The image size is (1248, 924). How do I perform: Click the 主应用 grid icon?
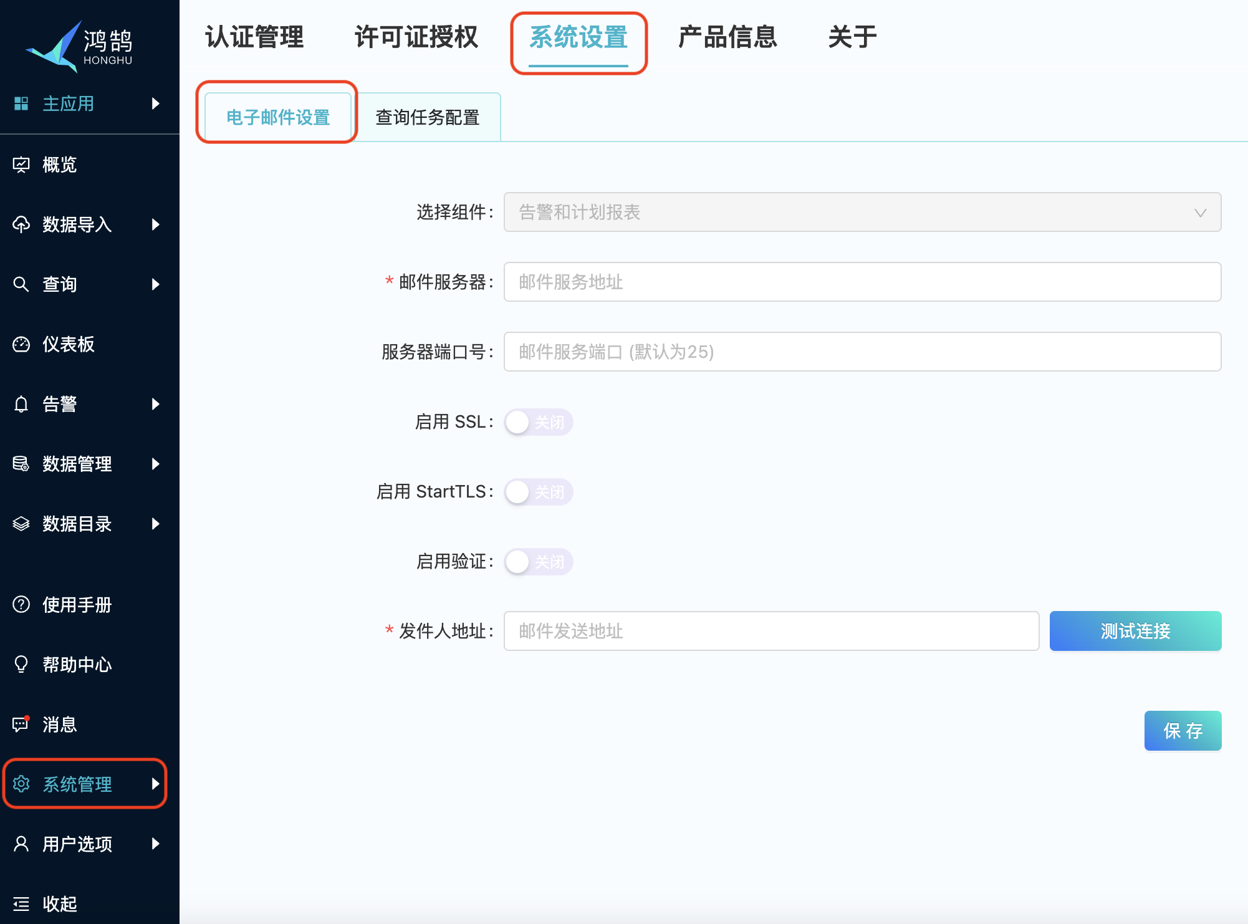click(21, 103)
